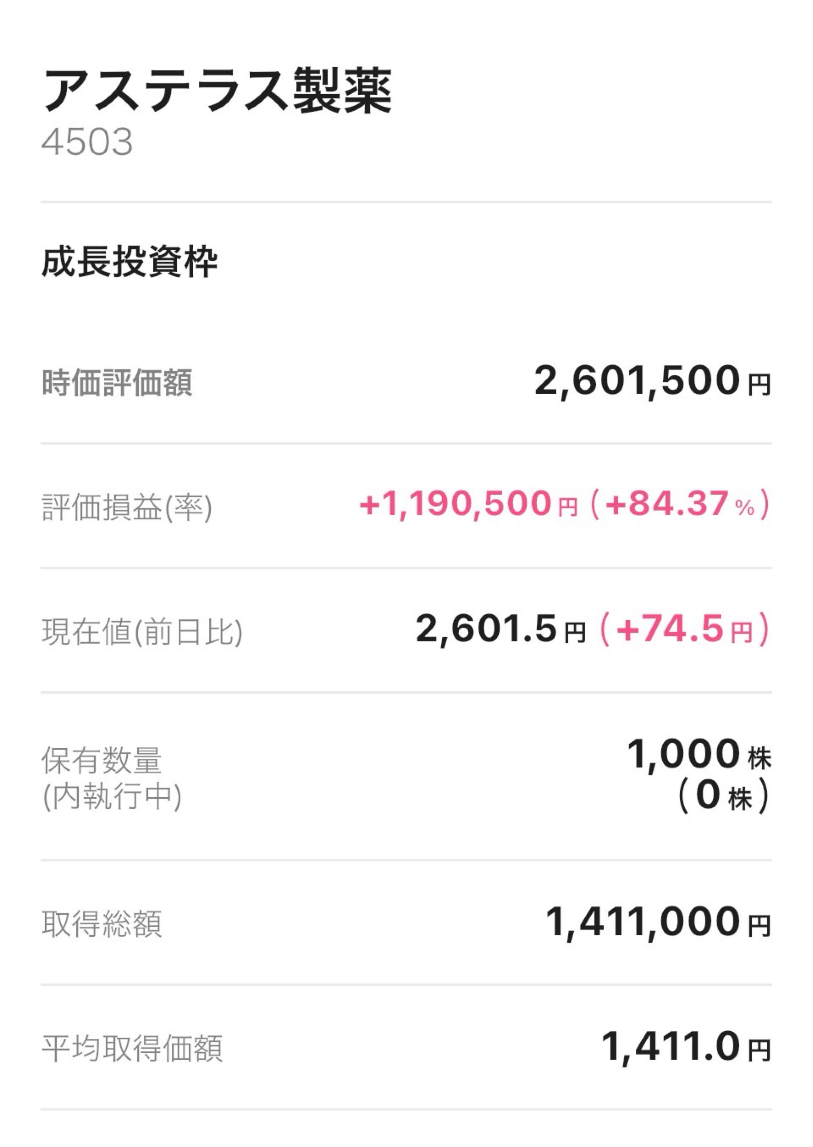Select the 保有数量 label
Viewport: 813px width, 1147px height.
pyautogui.click(x=102, y=761)
